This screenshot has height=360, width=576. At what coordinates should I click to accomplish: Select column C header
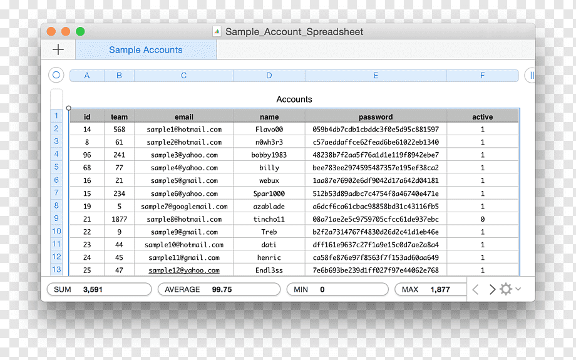coord(183,75)
